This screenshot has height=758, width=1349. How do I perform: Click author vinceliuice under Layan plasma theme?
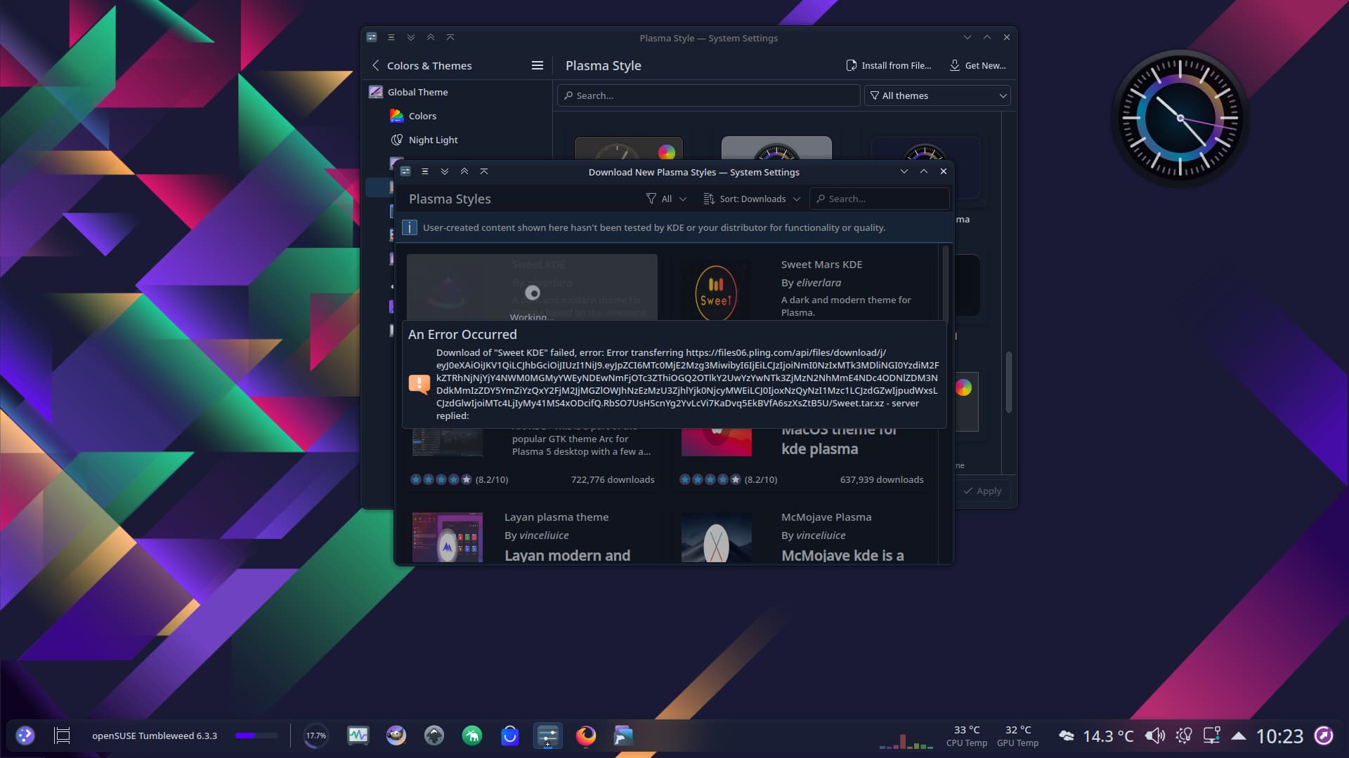click(x=544, y=536)
